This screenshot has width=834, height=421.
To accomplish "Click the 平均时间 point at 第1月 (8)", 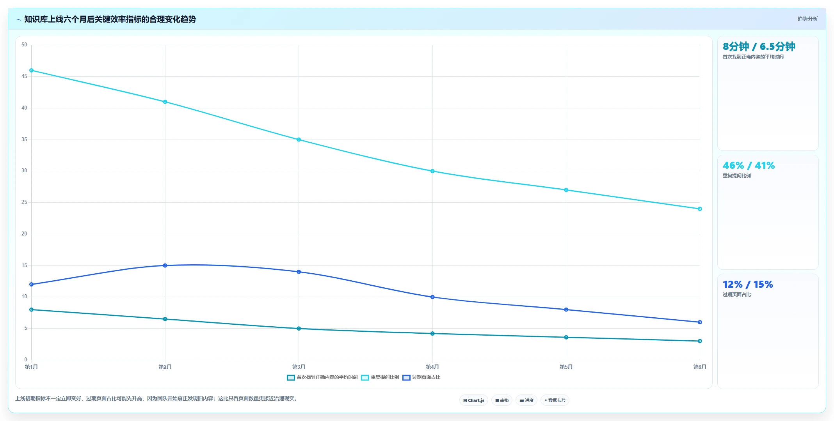I will tap(32, 310).
